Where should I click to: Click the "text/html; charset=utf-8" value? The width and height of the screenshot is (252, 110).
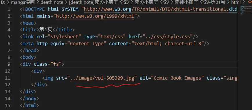(x=168, y=44)
